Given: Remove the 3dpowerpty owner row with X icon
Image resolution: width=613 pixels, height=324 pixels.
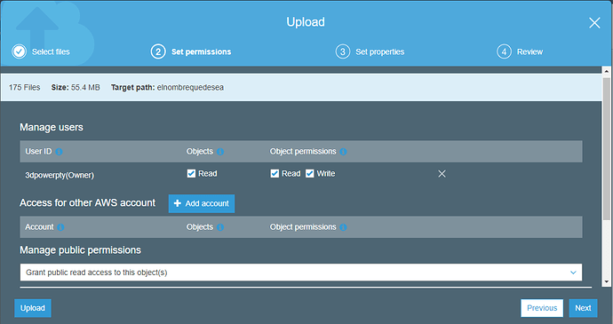Looking at the screenshot, I should pyautogui.click(x=442, y=174).
